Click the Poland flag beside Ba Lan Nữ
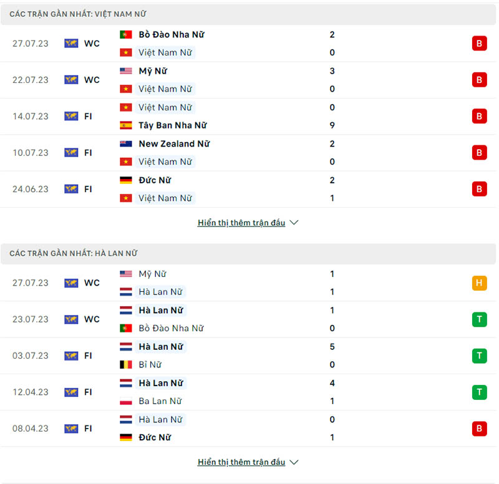 (126, 401)
